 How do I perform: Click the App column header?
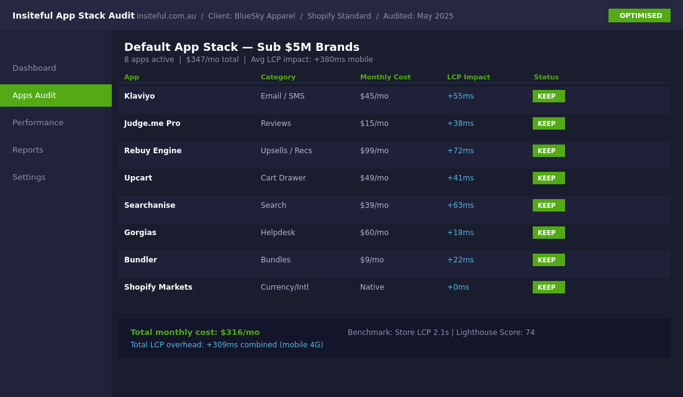click(x=132, y=77)
